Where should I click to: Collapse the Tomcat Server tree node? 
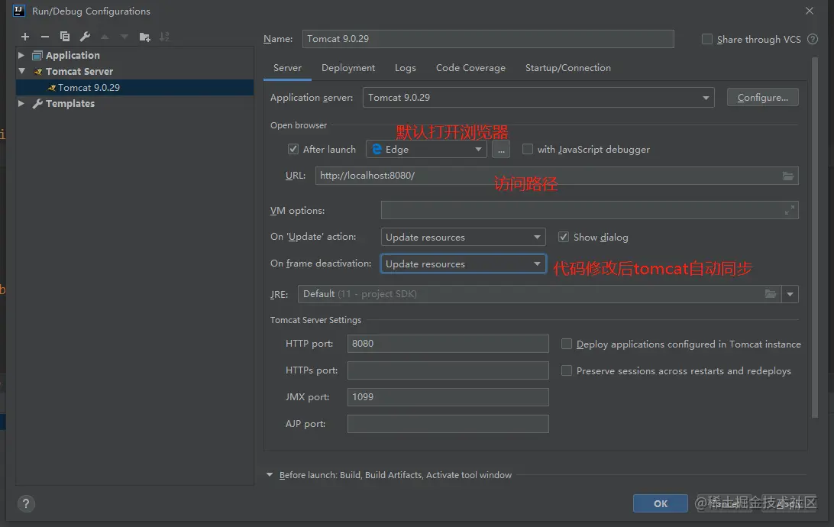pos(21,71)
